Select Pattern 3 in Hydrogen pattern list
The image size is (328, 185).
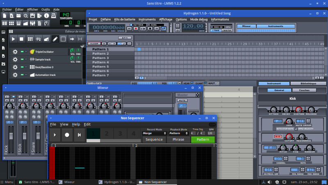(100, 58)
